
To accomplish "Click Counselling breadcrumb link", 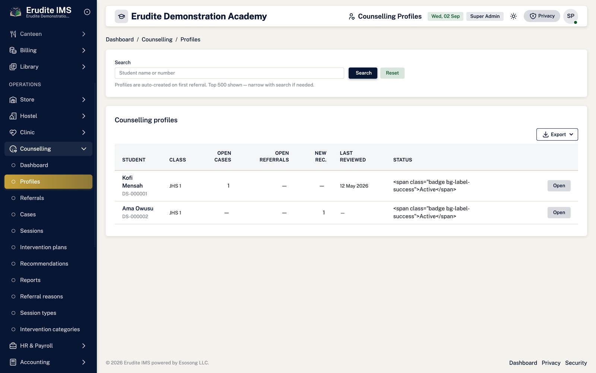I will pos(157,40).
